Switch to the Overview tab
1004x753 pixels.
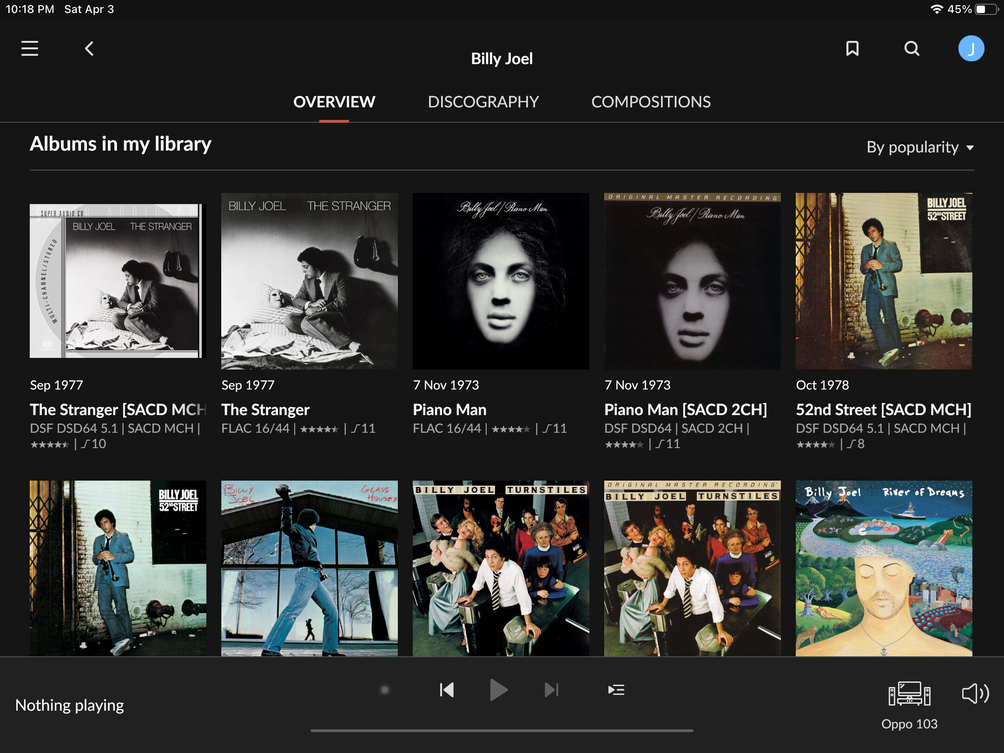coord(334,102)
